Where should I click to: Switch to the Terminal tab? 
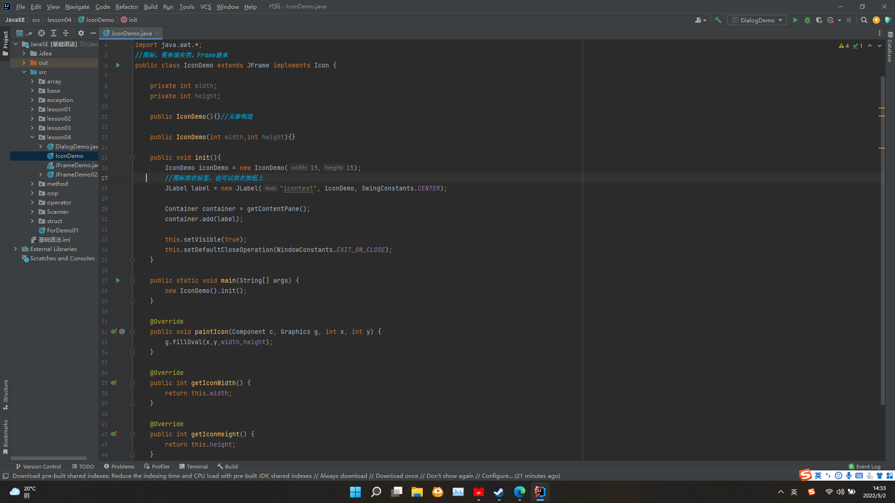(193, 466)
